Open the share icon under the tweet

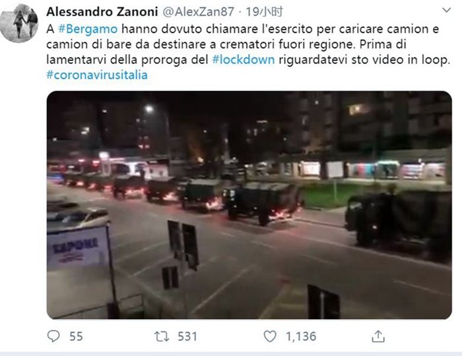(378, 336)
